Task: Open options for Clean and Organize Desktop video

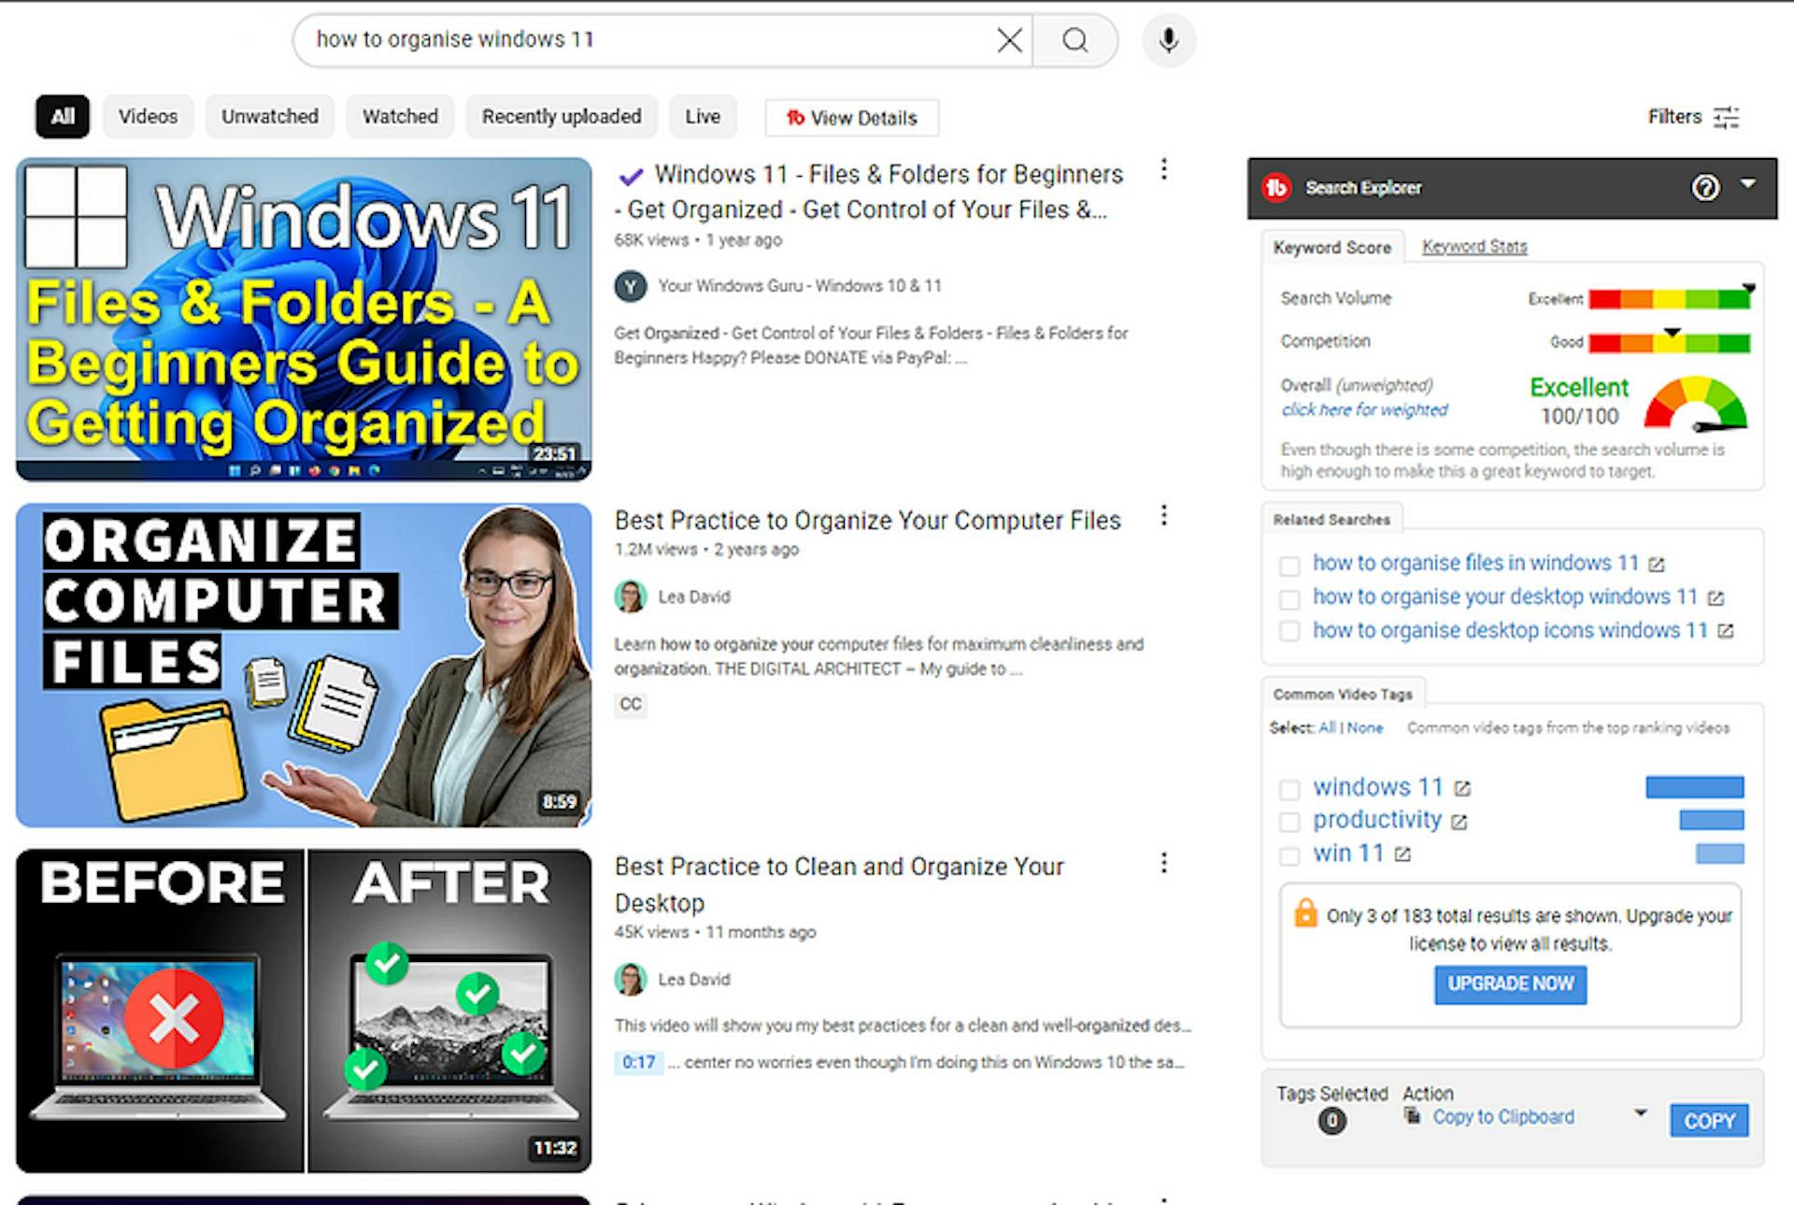Action: click(1163, 862)
